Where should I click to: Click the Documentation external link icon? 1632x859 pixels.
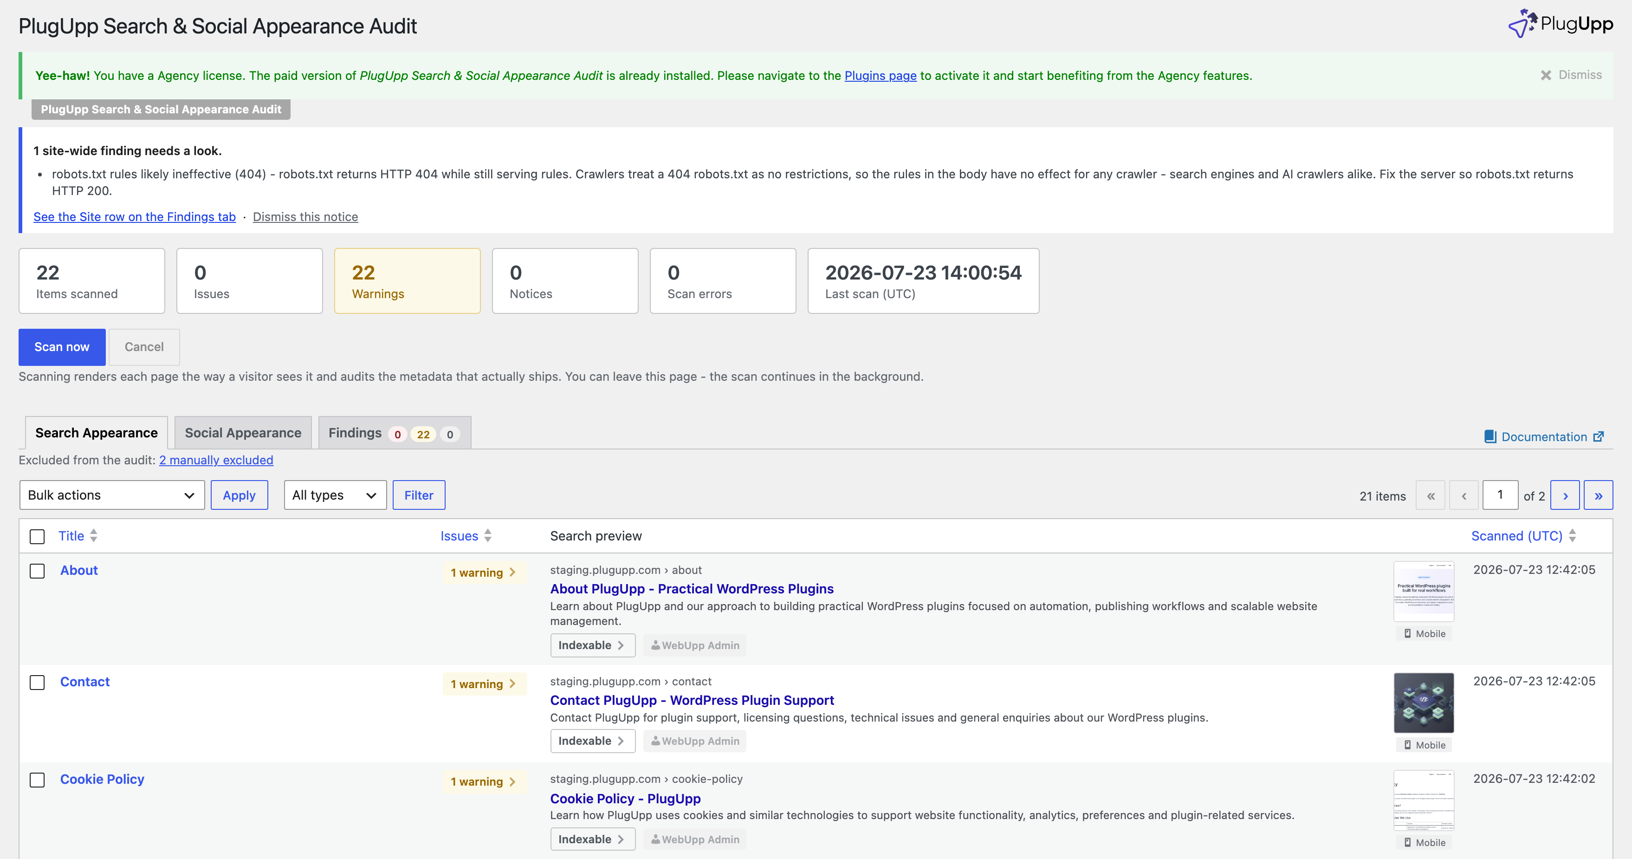tap(1599, 437)
